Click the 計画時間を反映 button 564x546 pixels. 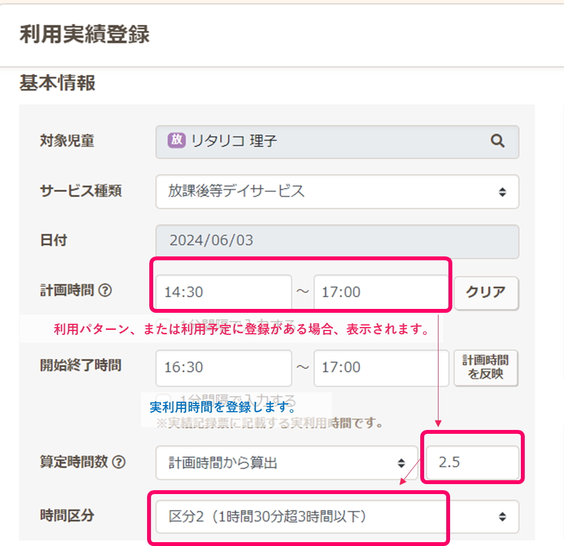click(x=486, y=368)
